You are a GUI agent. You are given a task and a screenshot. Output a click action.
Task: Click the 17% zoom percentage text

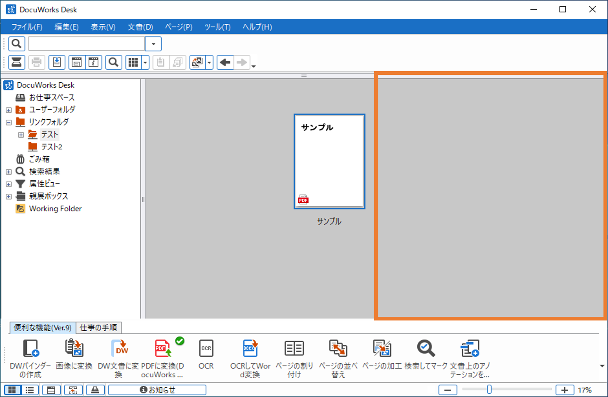click(585, 390)
